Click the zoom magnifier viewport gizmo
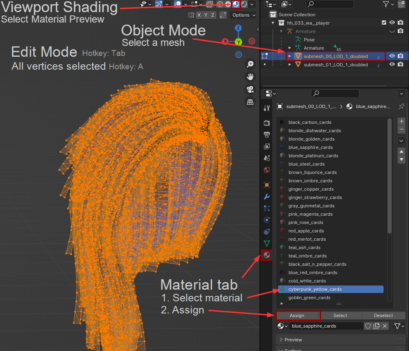Image resolution: width=409 pixels, height=351 pixels. pos(250,64)
